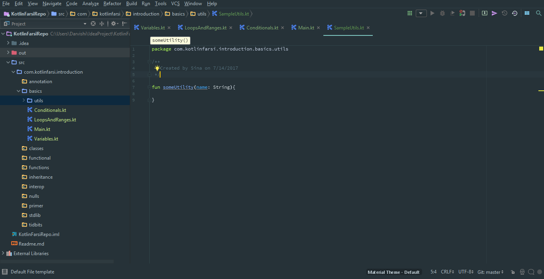
Task: Toggle tool window bars button at bottom-left
Action: click(x=4, y=272)
